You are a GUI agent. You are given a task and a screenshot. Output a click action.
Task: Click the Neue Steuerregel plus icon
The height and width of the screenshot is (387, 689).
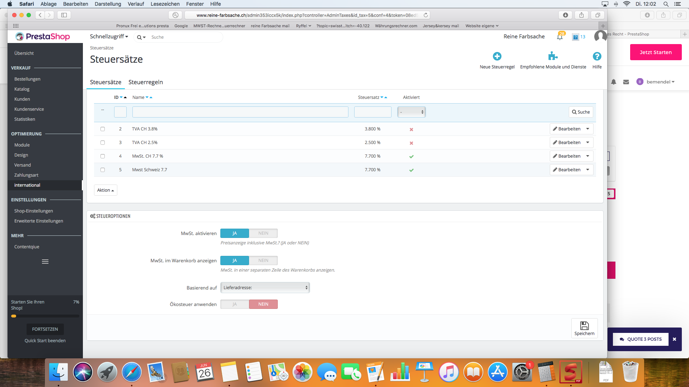(x=497, y=56)
